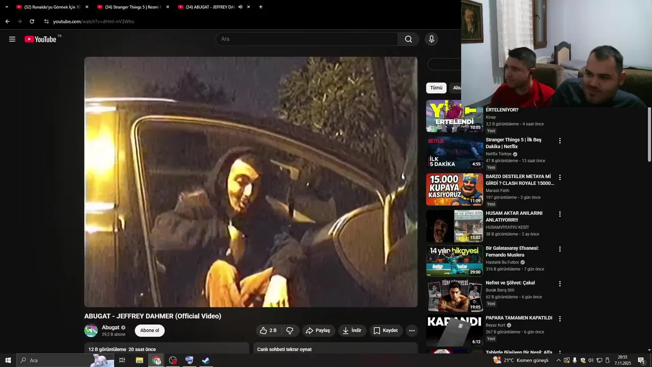Open options for Fernando Muslera video

pos(560,249)
